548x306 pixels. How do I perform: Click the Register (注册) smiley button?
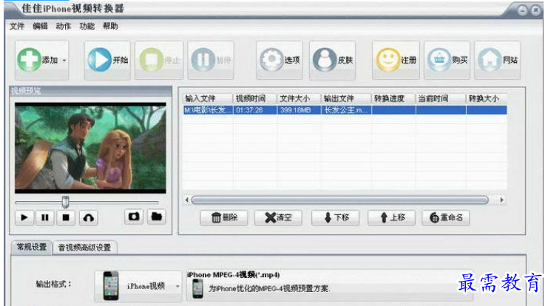tap(396, 60)
